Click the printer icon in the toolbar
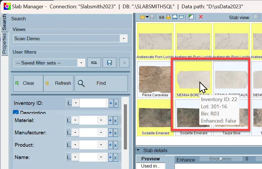Viewport: 262px width, 169px height. (168, 17)
